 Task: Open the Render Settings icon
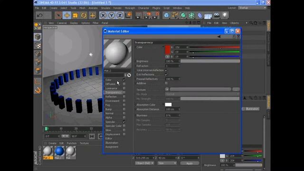coord(155,15)
